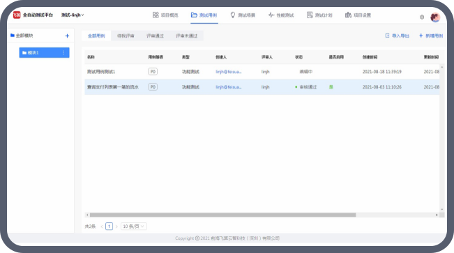Click the 导入导出 import/export icon button
This screenshot has height=253, width=454.
click(387, 36)
